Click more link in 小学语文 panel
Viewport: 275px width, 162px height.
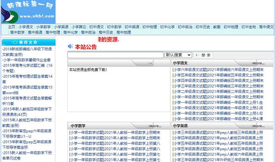[258, 63]
